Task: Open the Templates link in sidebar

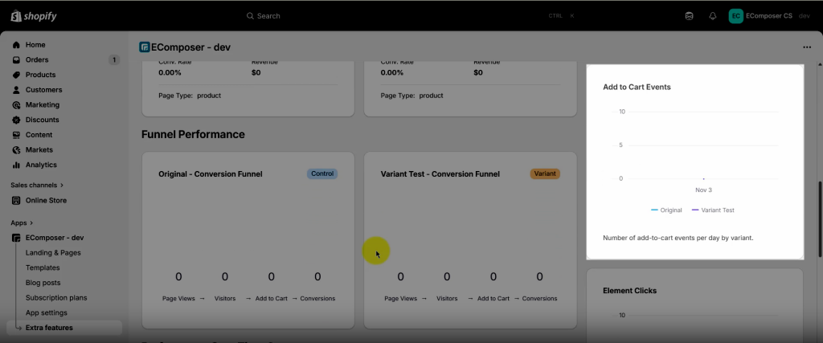Action: pyautogui.click(x=43, y=268)
